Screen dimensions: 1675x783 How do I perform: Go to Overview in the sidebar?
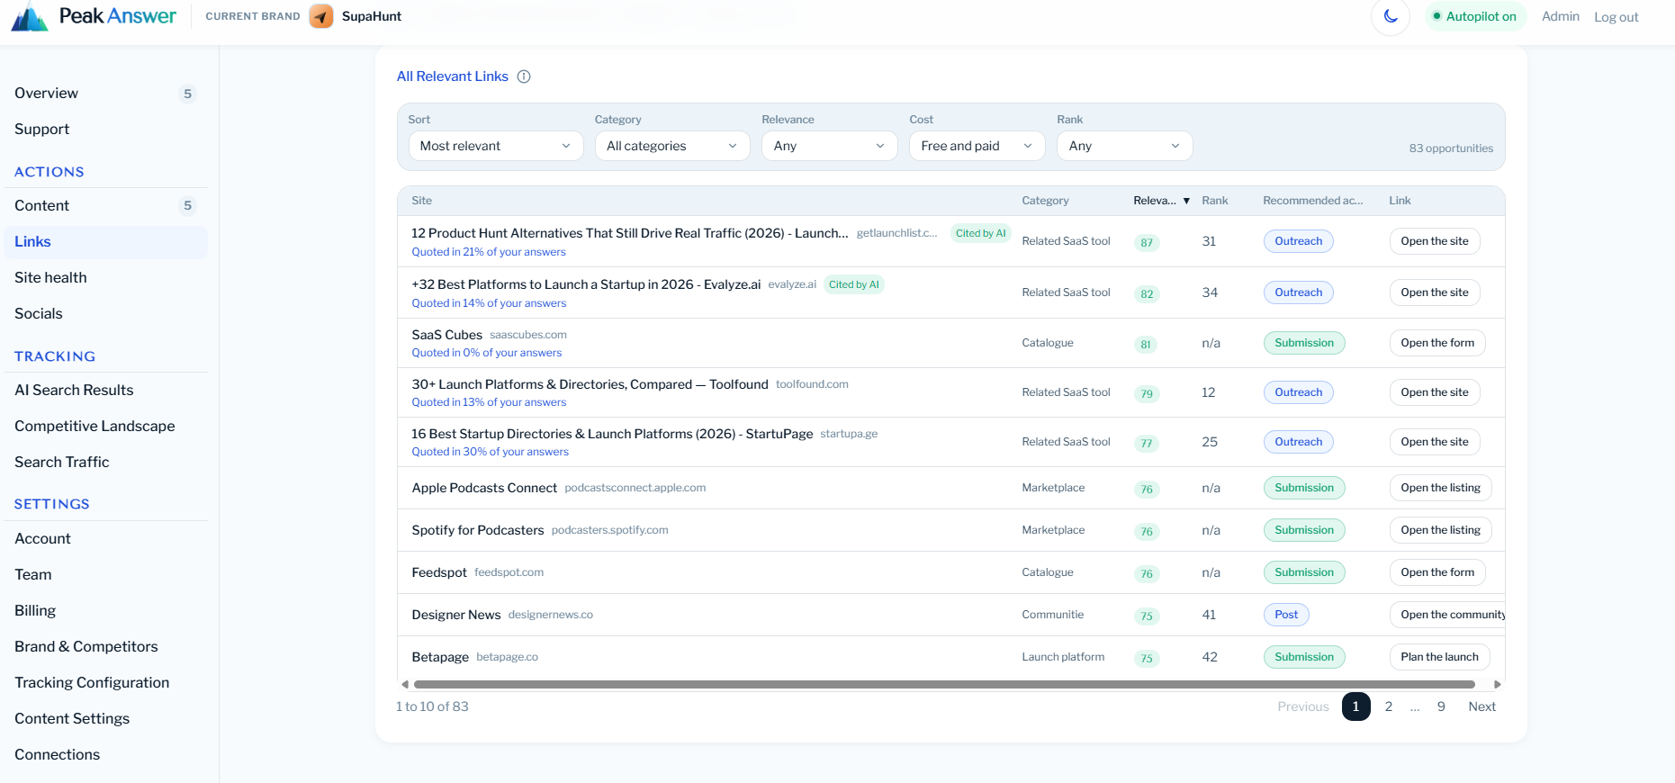(106, 94)
